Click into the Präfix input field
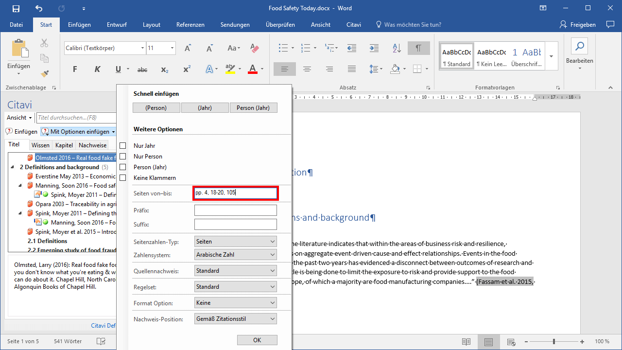 (235, 210)
